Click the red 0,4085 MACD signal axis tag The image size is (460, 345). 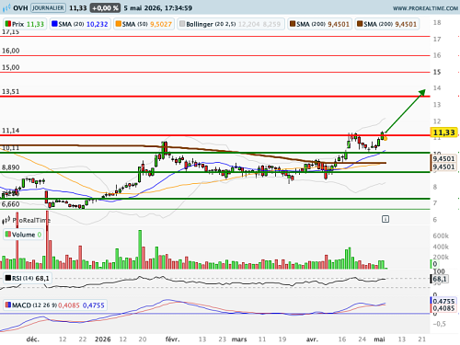443,308
